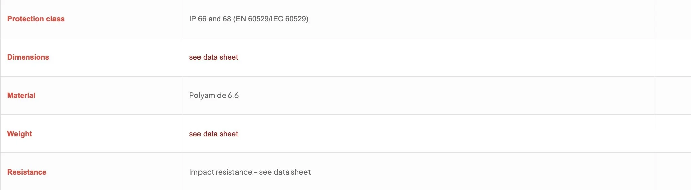
Task: Select the word "Polyamide" in Material row
Action: click(208, 96)
